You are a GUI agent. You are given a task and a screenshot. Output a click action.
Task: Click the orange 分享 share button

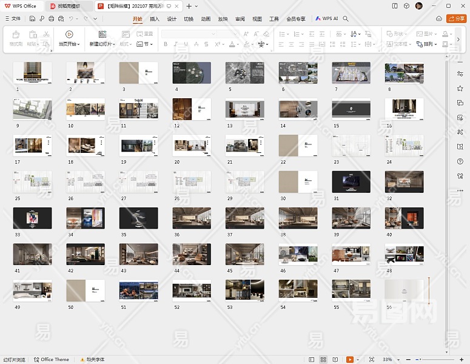[456, 19]
